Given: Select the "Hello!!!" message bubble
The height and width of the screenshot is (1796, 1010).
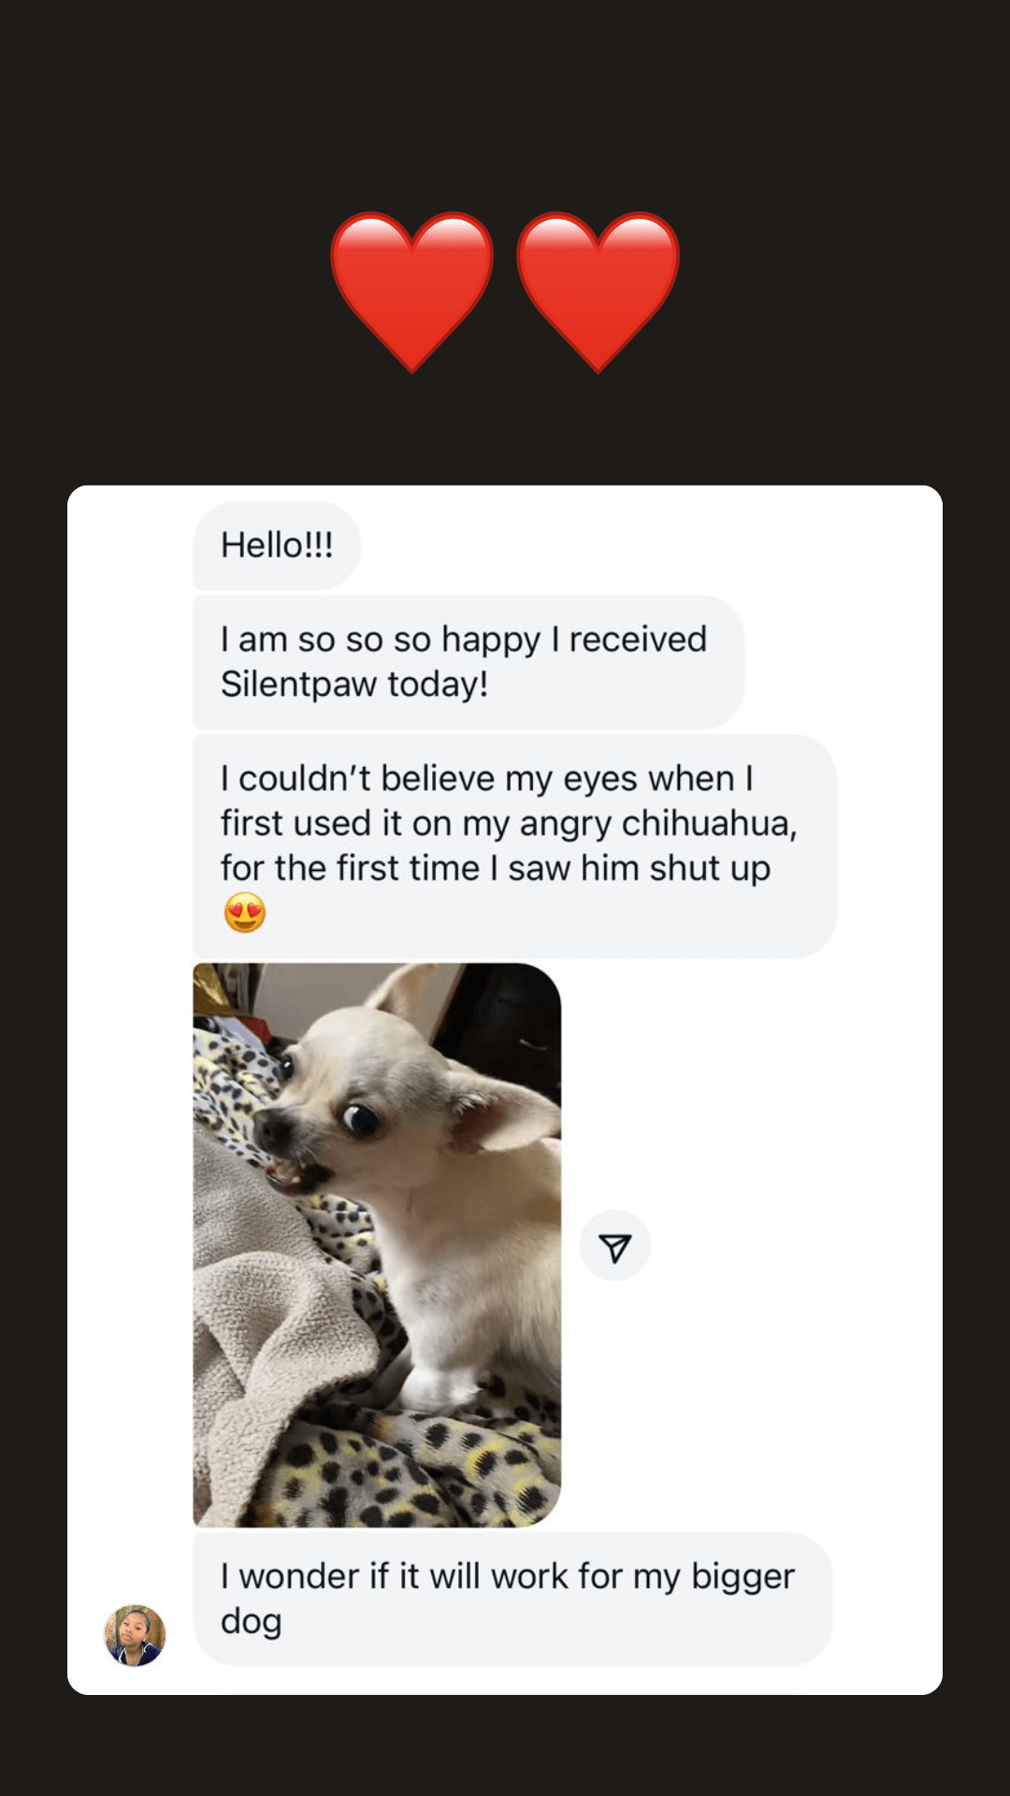Looking at the screenshot, I should pos(277,545).
